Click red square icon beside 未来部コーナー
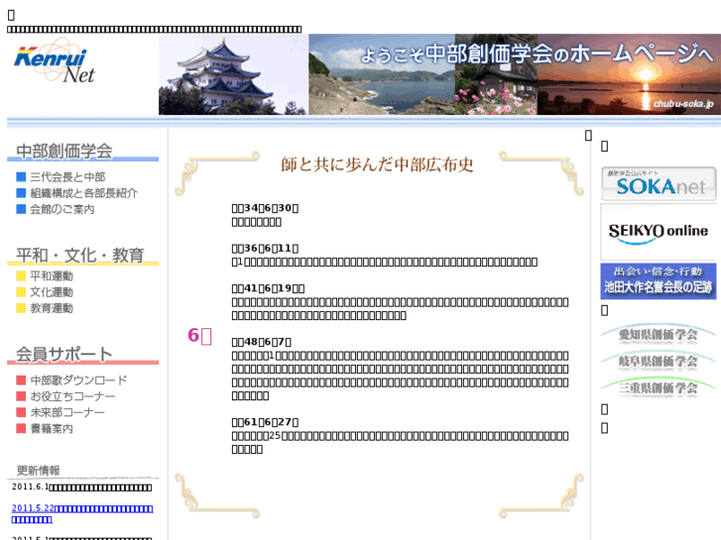Image resolution: width=721 pixels, height=540 pixels. coord(21,412)
